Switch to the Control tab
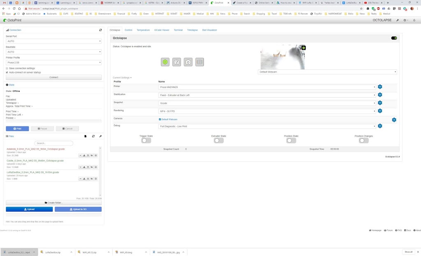 [128, 30]
